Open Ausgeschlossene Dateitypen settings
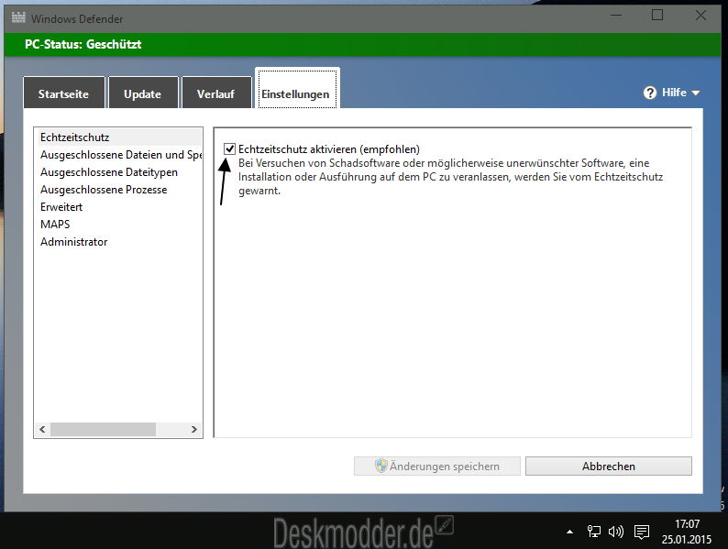 pos(118,172)
